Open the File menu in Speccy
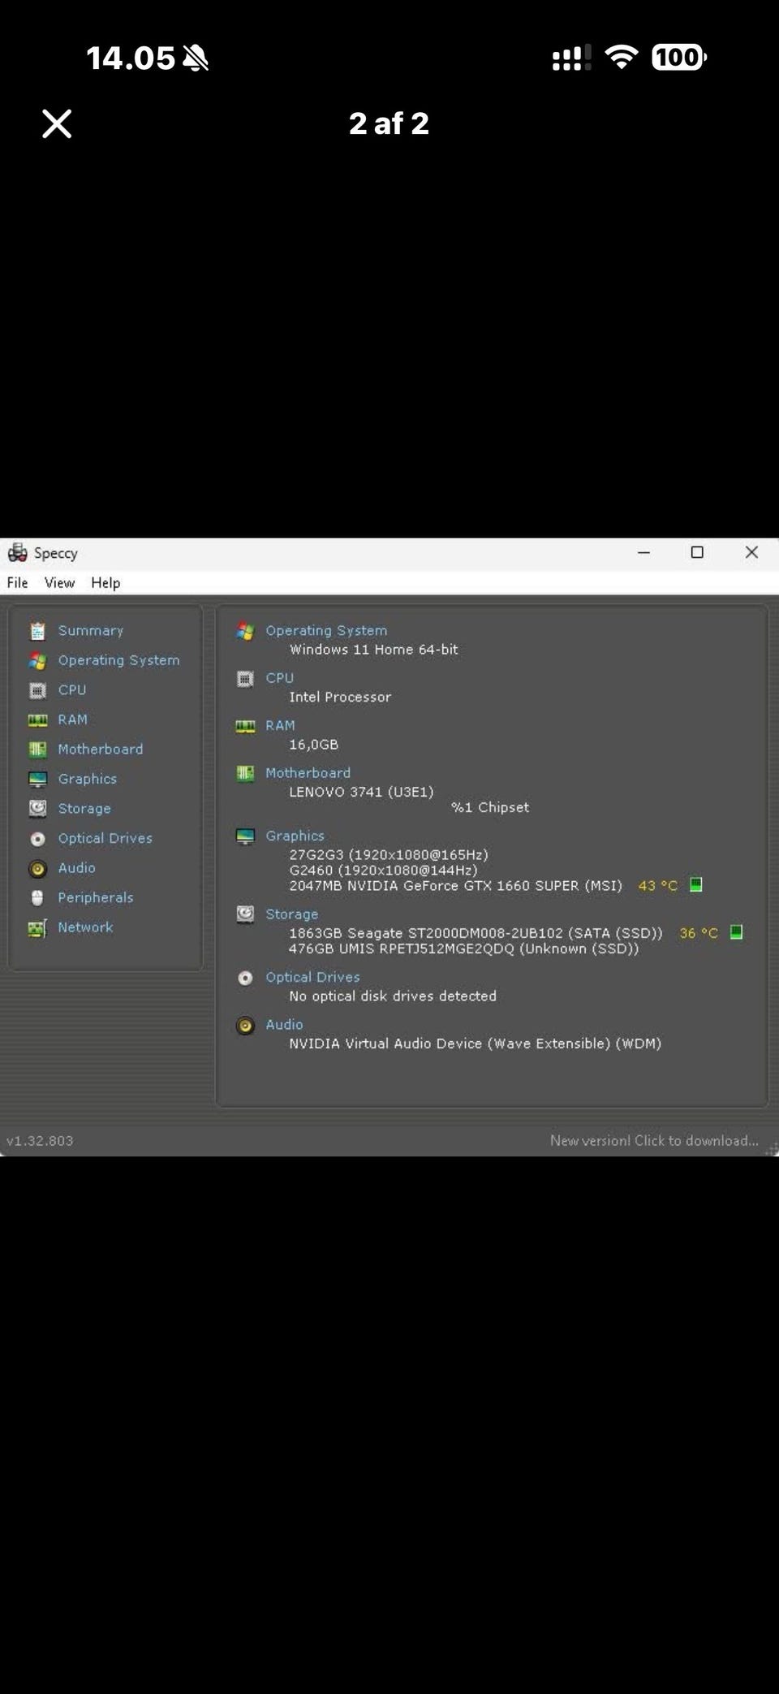 17,583
